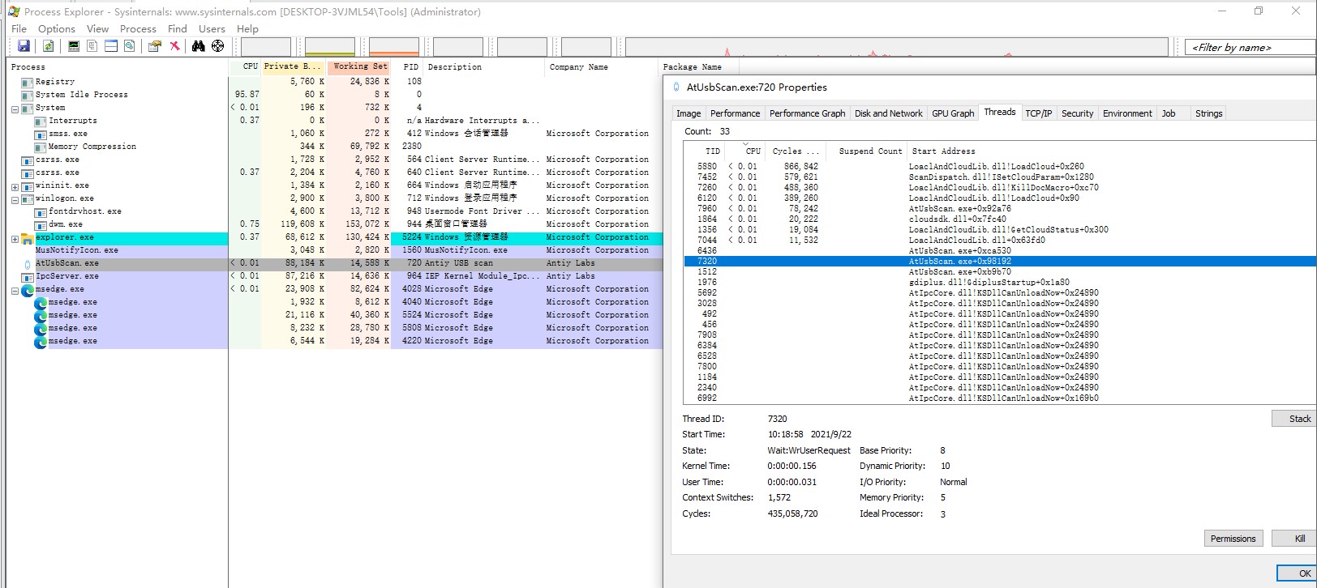Click the Process Explorer title bar icon
Image resolution: width=1317 pixels, height=588 pixels.
14,11
